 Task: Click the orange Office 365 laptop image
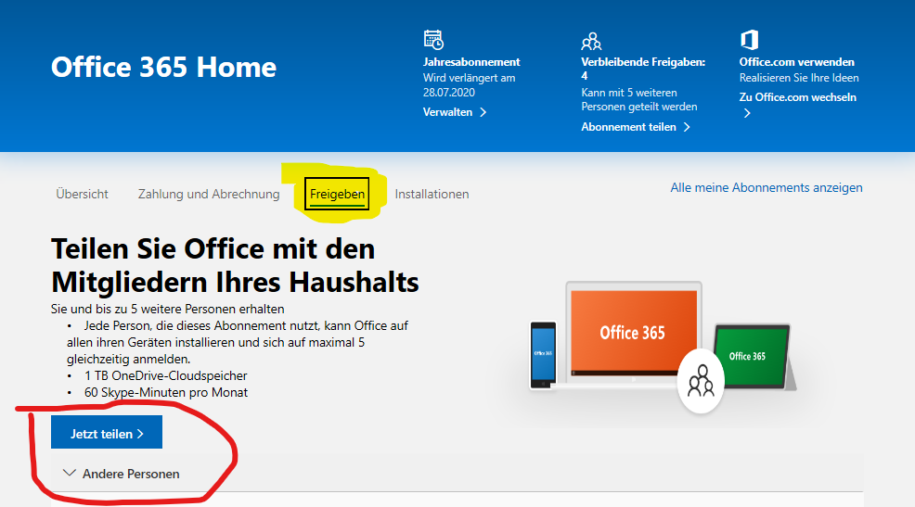(633, 332)
